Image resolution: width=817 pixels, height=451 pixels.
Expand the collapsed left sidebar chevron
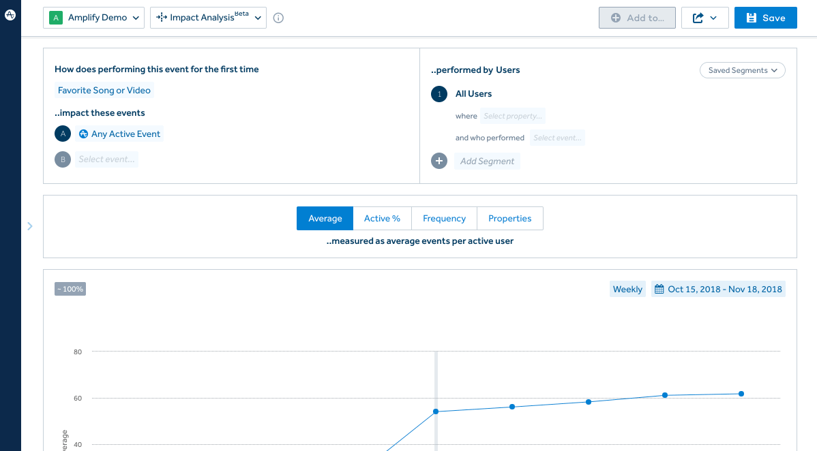coord(30,226)
